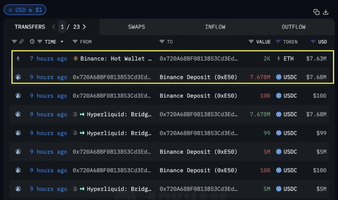This screenshot has width=338, height=200.
Task: Edit current page number field
Action: coord(62,27)
